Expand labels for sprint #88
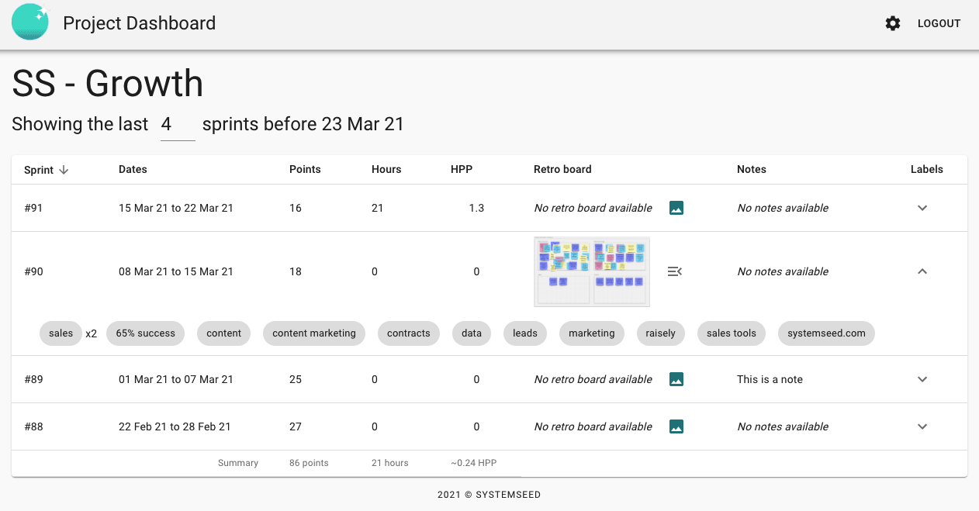 tap(922, 426)
